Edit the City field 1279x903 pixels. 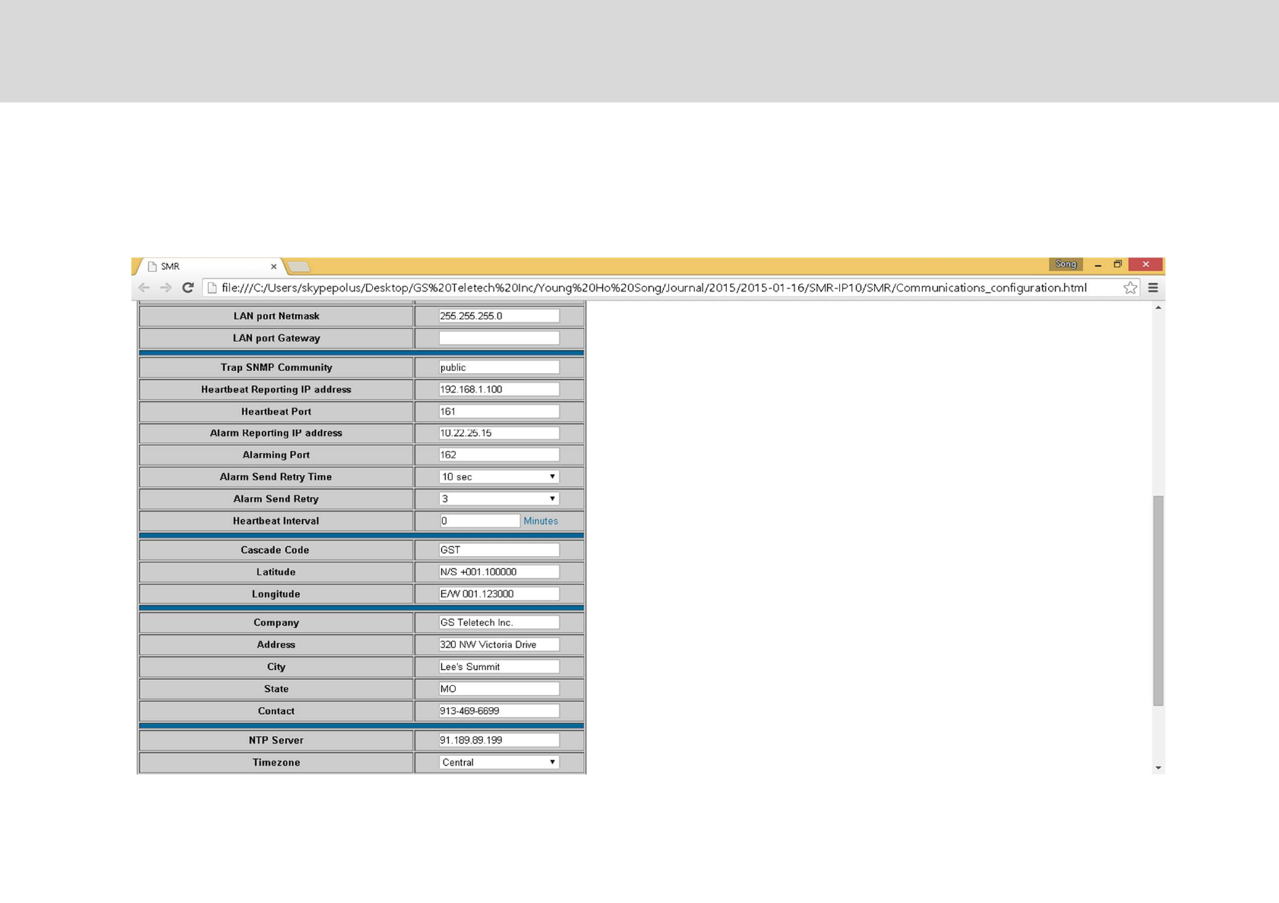click(499, 666)
